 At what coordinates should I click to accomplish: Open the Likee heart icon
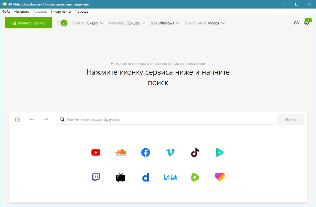click(220, 177)
